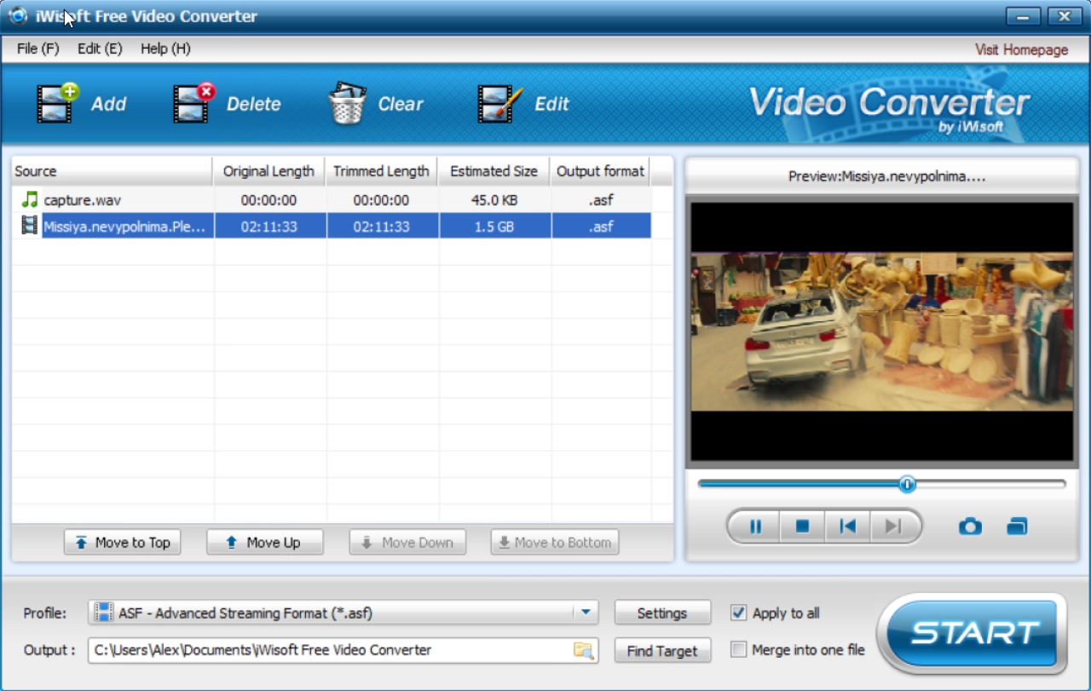Image resolution: width=1091 pixels, height=691 pixels.
Task: Click the Estimated Size column header
Action: coord(494,171)
